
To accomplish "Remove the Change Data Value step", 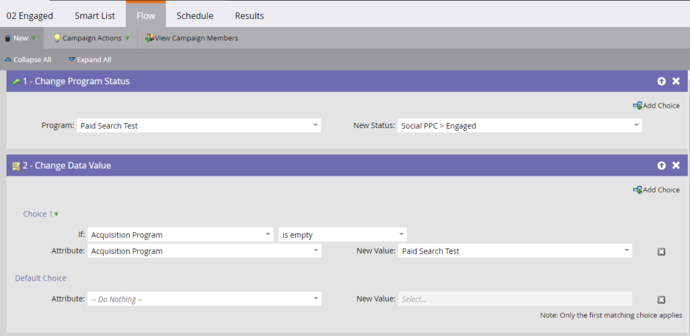I will (676, 166).
